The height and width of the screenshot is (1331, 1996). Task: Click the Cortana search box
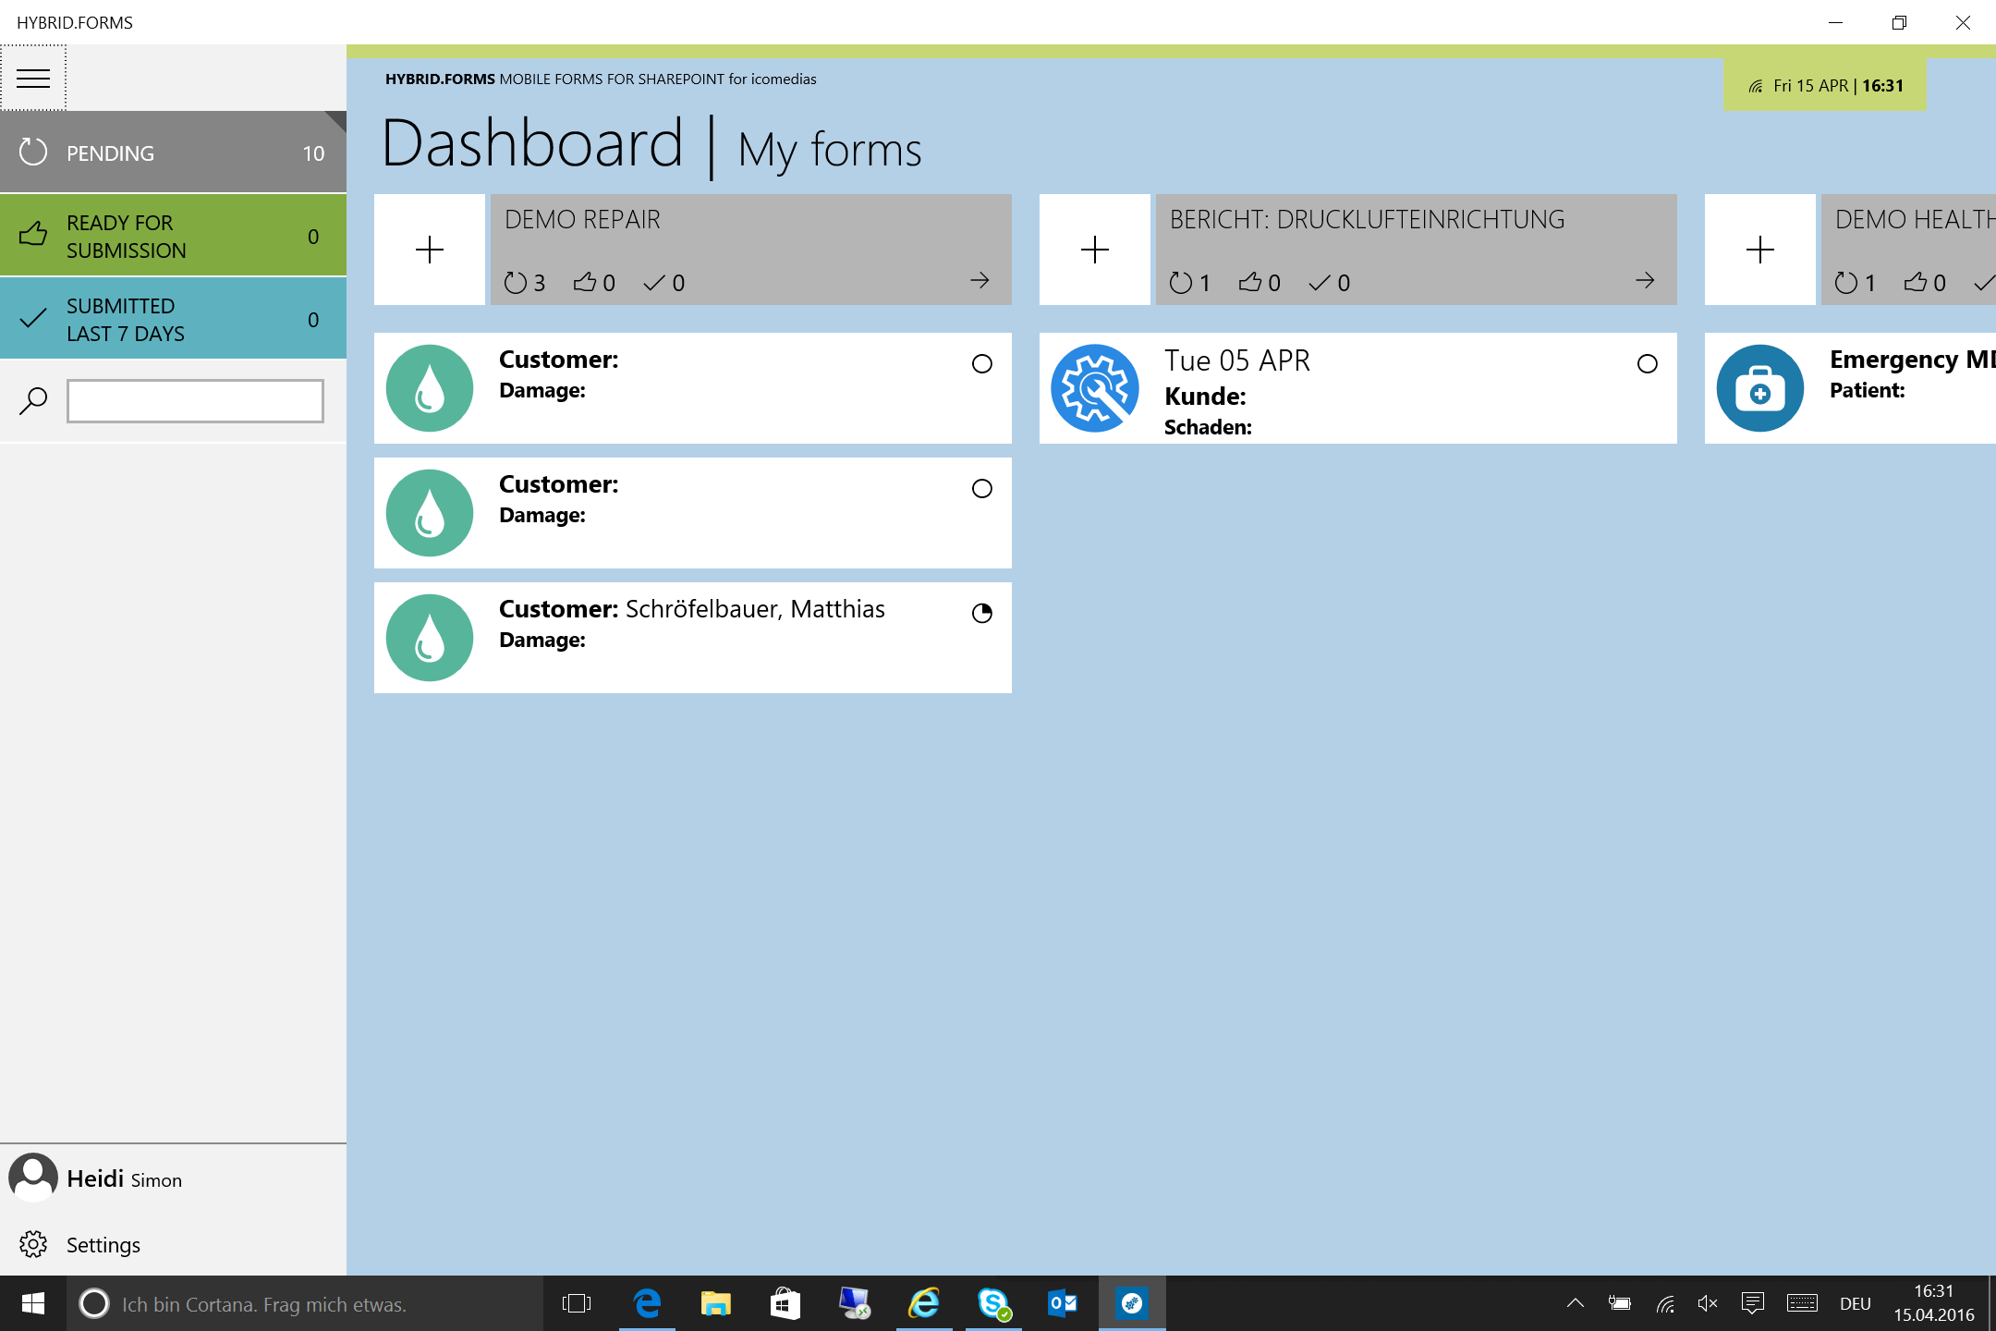305,1303
